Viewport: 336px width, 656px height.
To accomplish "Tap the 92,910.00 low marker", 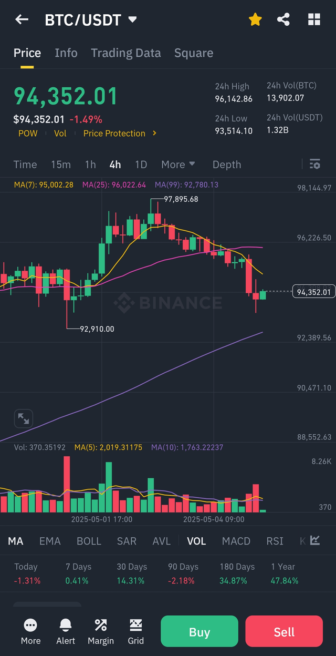I will (x=97, y=329).
